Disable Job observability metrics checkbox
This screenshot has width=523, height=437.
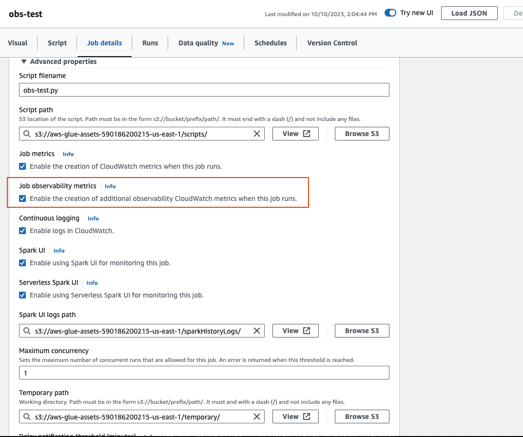pyautogui.click(x=22, y=199)
